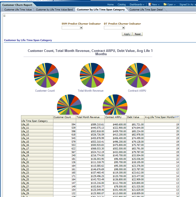Click the Open folder icon
Image resolution: width=196 pixels, height=197 pixels.
pyautogui.click(x=165, y=4)
